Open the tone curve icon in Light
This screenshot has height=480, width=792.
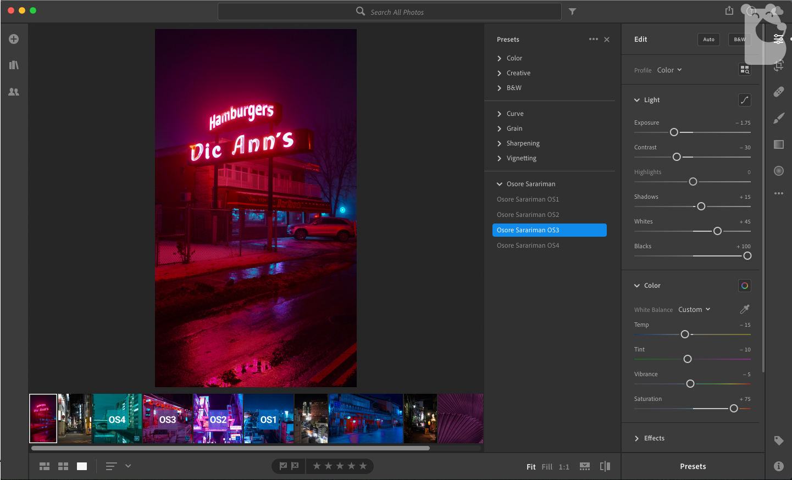pyautogui.click(x=744, y=100)
